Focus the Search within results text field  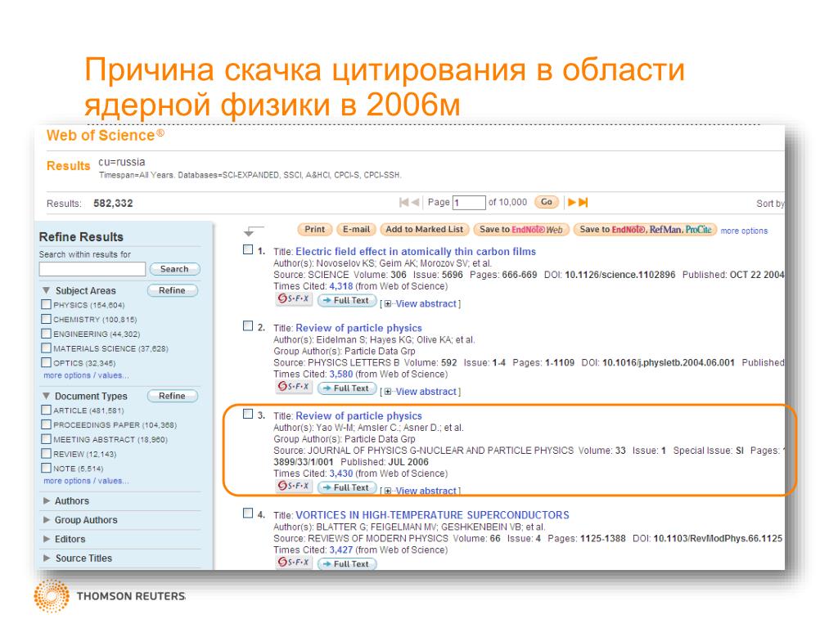pyautogui.click(x=92, y=269)
